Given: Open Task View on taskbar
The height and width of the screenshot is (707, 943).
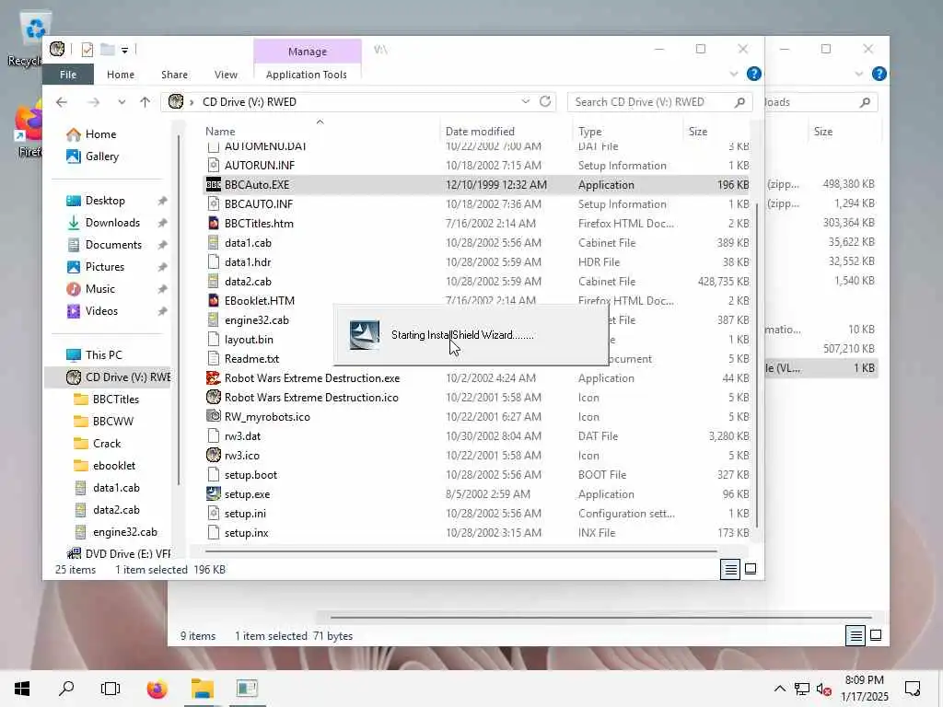Looking at the screenshot, I should 111,689.
